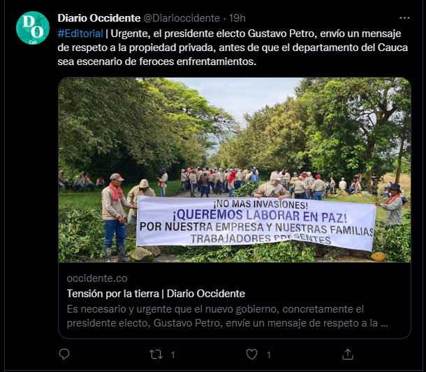
Task: Click the 19h timestamp of the tweet
Action: click(x=237, y=18)
